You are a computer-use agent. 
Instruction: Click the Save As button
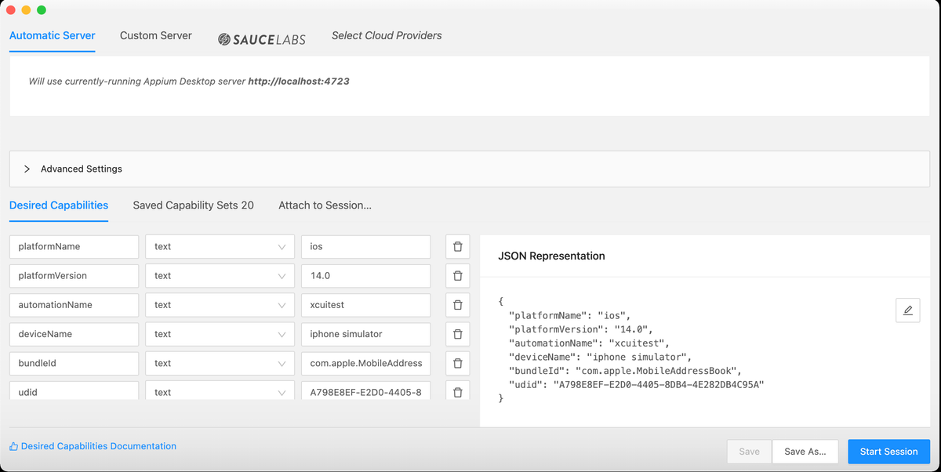(805, 451)
